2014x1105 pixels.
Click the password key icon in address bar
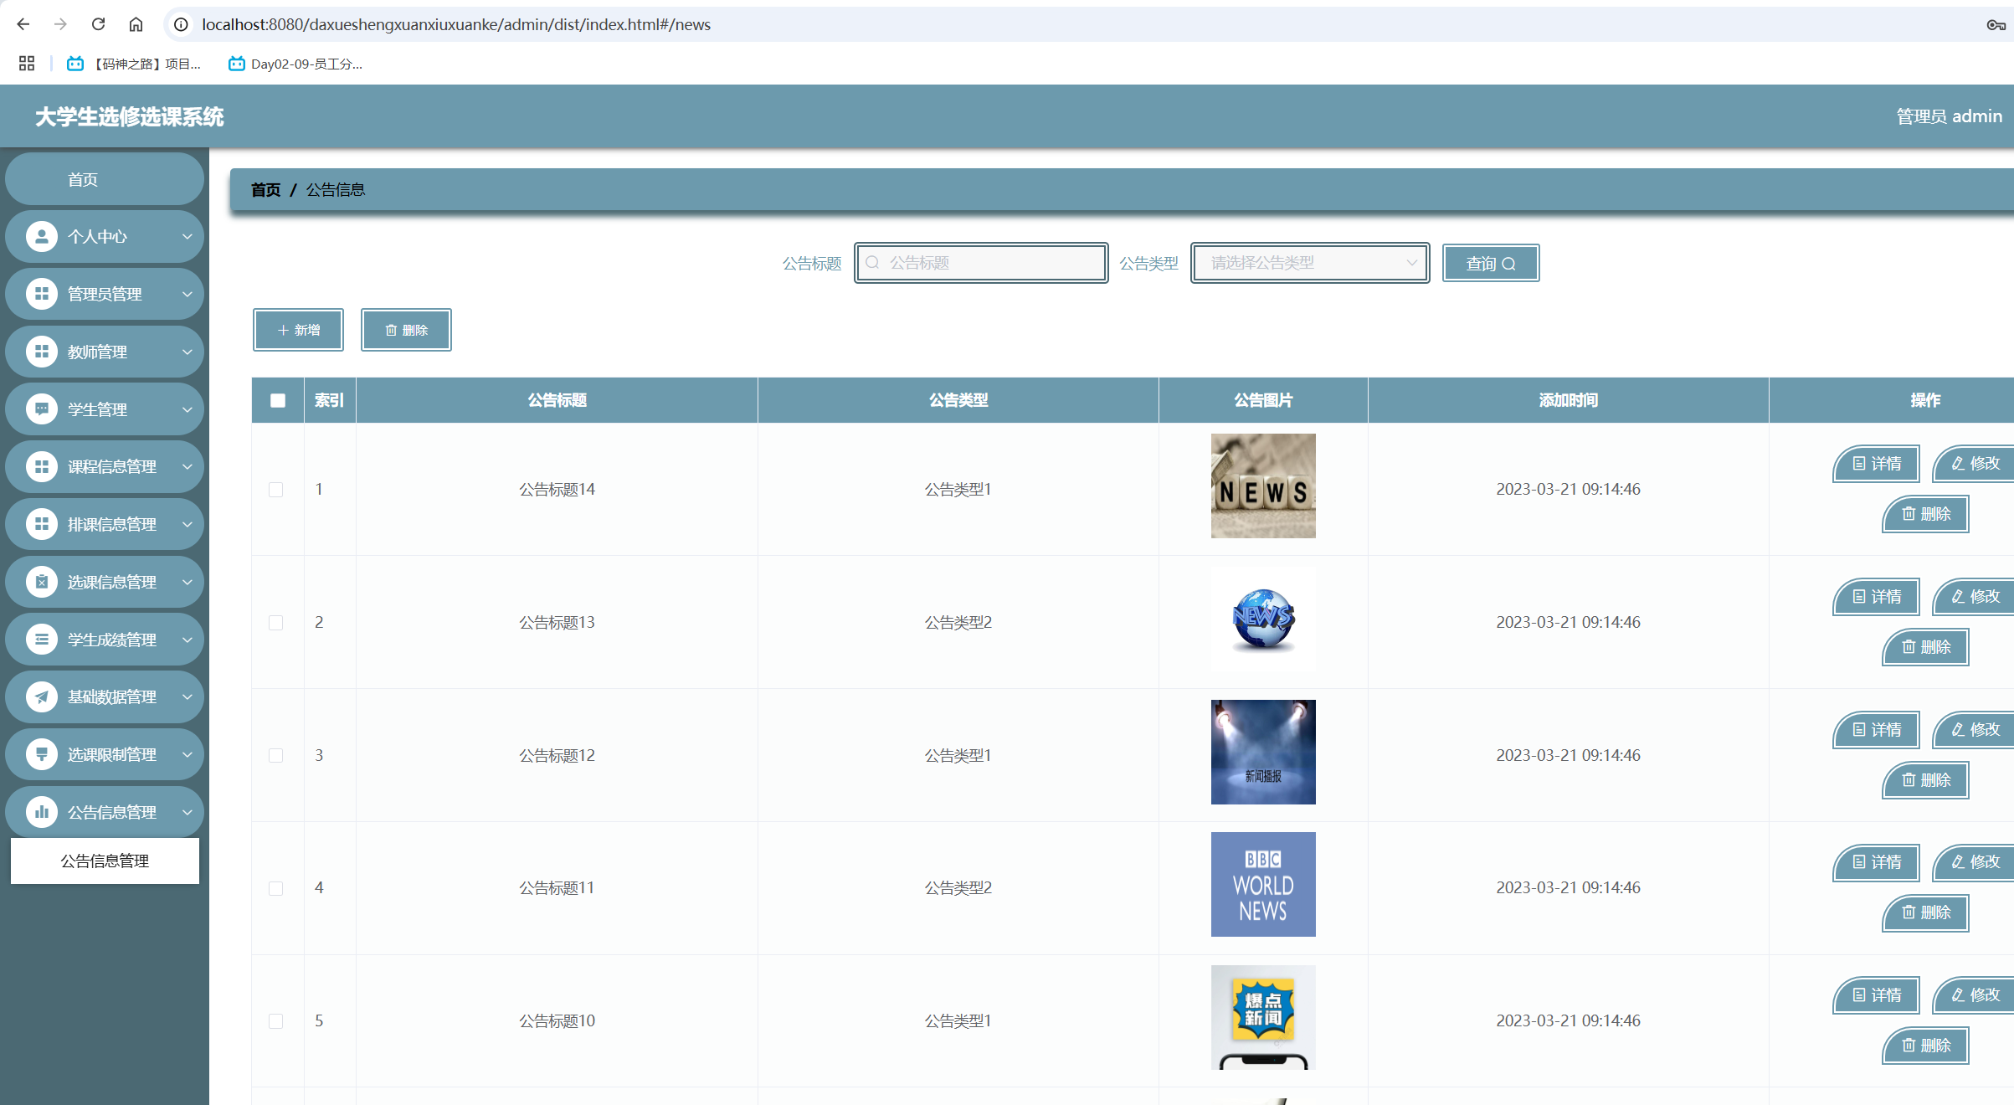coord(1996,24)
